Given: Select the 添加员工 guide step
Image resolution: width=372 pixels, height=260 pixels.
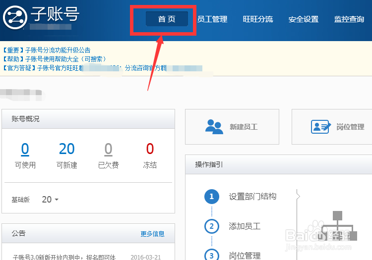Looking at the screenshot, I should pyautogui.click(x=245, y=226).
